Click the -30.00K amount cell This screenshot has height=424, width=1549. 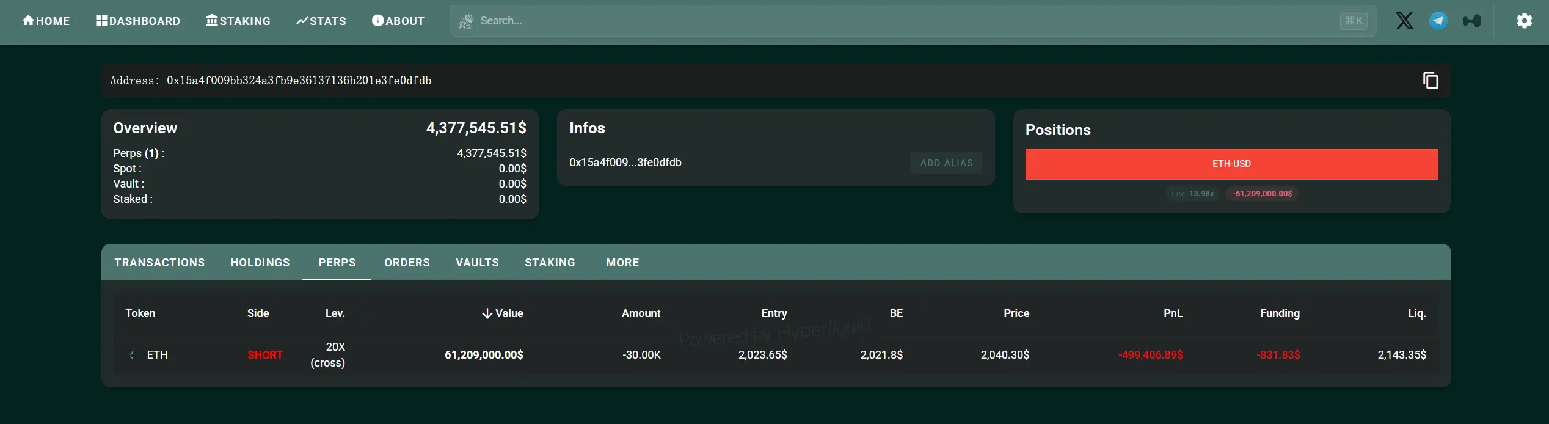click(x=641, y=355)
